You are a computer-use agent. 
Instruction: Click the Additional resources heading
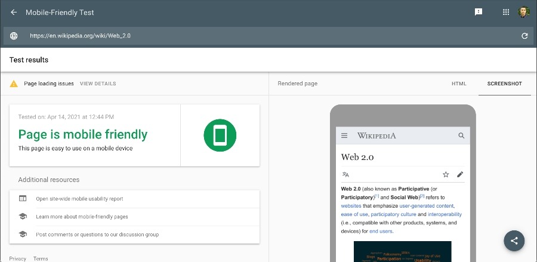click(49, 180)
